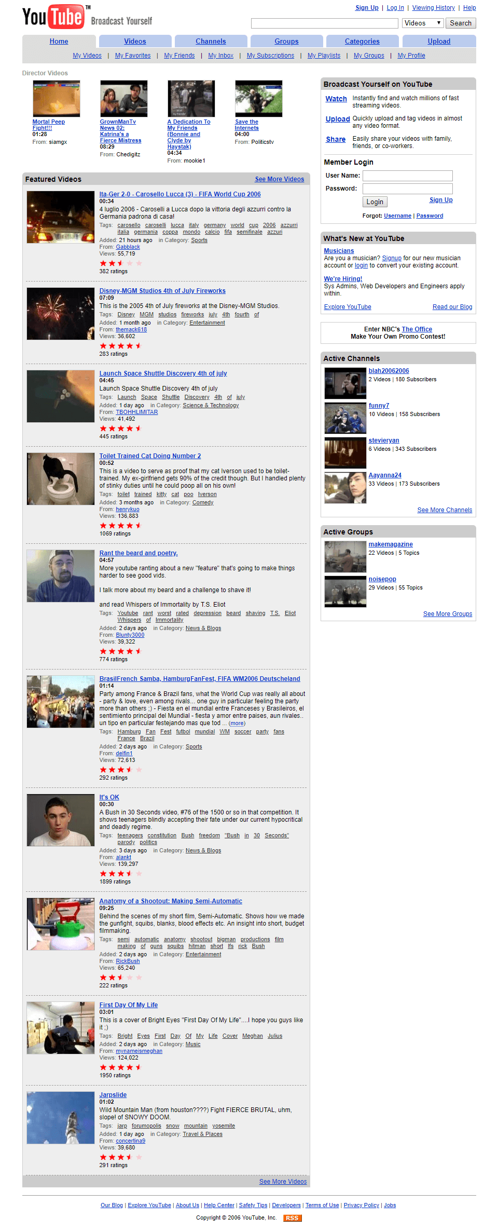Switch to the Channels tab
Screen dimensions: 498x1231
coord(211,41)
